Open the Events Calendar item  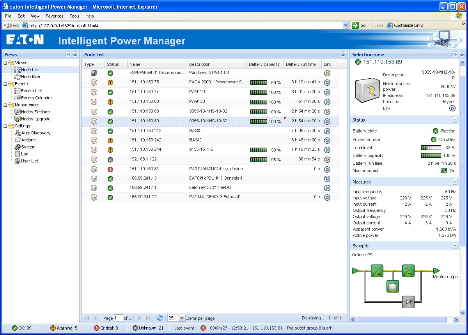(x=36, y=98)
